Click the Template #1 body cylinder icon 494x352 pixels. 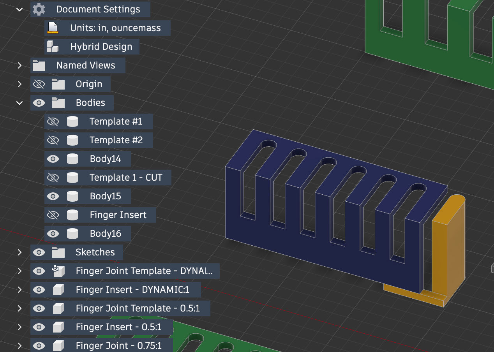point(72,121)
